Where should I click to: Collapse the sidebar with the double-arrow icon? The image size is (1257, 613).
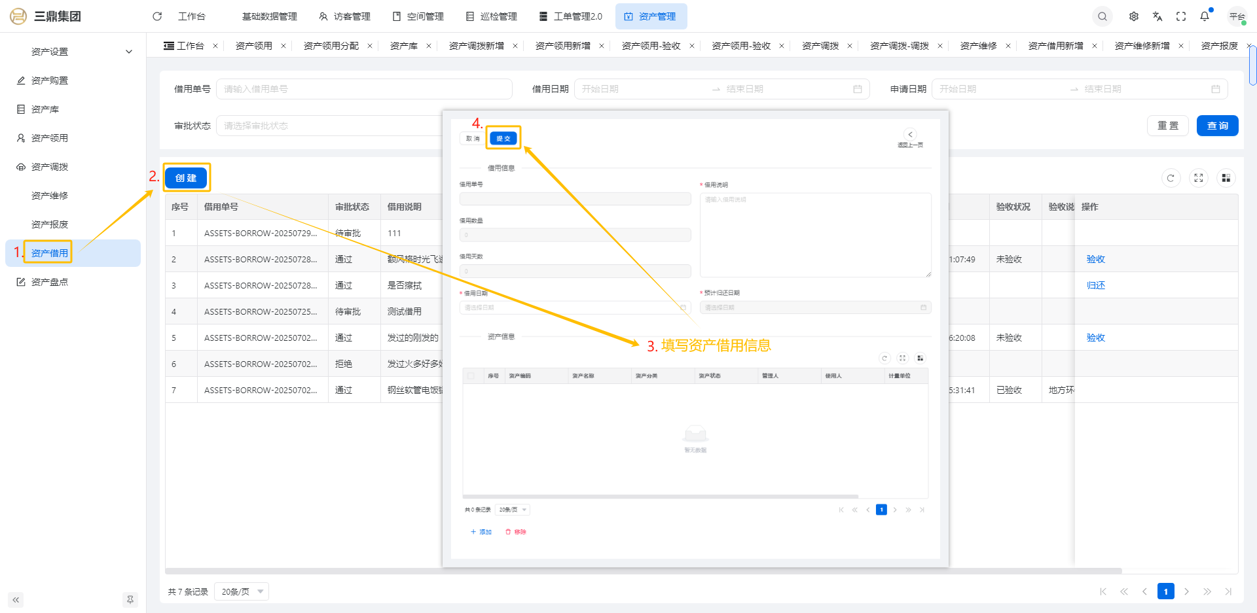[16, 599]
